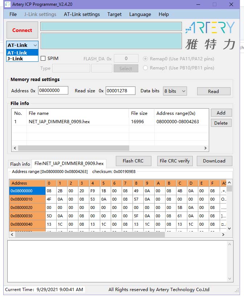Open the Data bits dropdown
This screenshot has height=298, width=244.
[x=175, y=91]
